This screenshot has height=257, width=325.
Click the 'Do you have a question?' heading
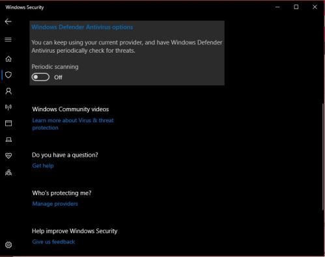coord(65,155)
